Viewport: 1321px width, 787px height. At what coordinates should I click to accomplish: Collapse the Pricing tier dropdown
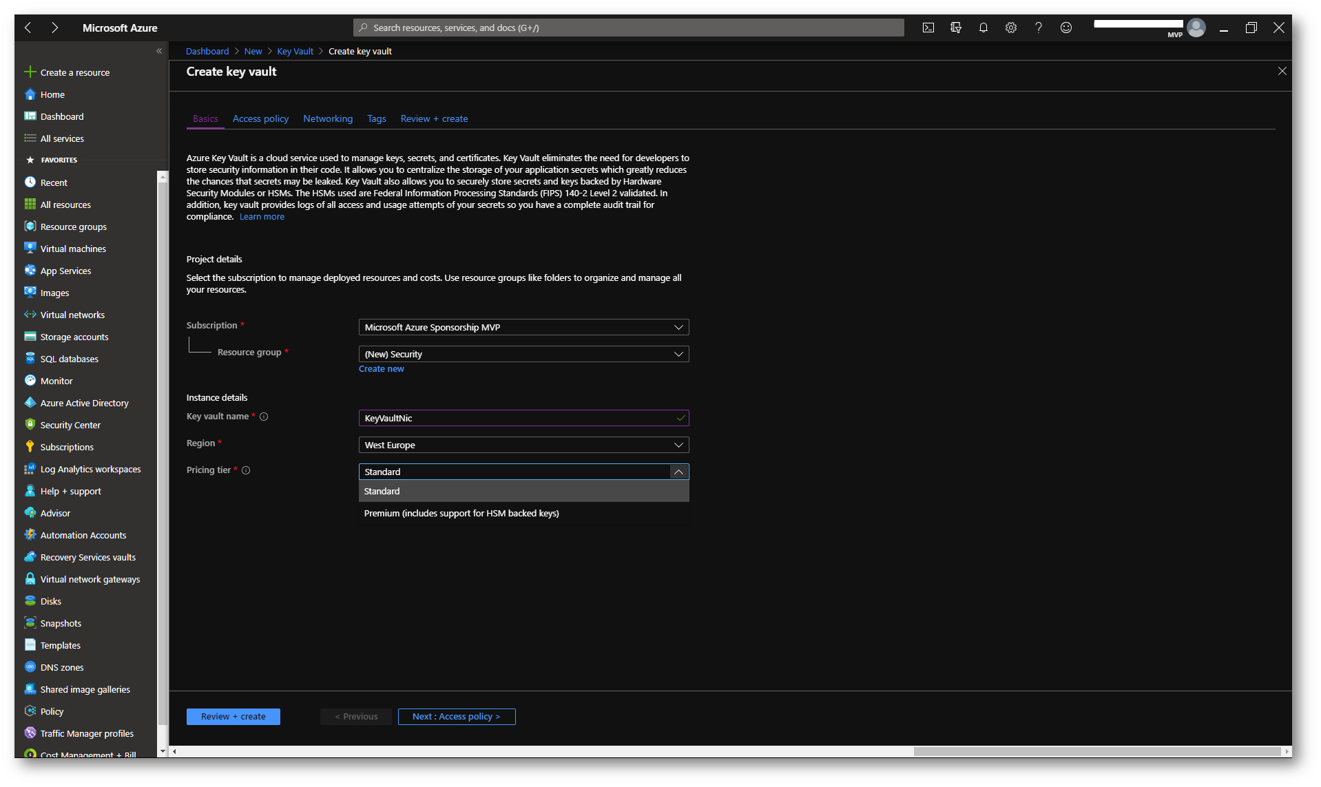[678, 472]
